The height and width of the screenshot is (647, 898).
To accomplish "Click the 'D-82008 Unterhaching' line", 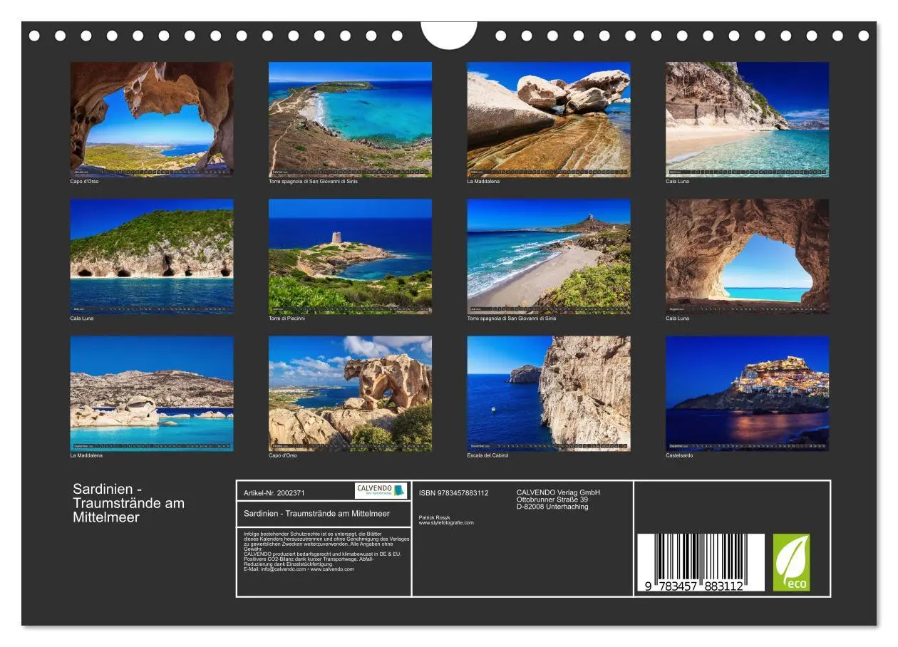I will tap(552, 507).
